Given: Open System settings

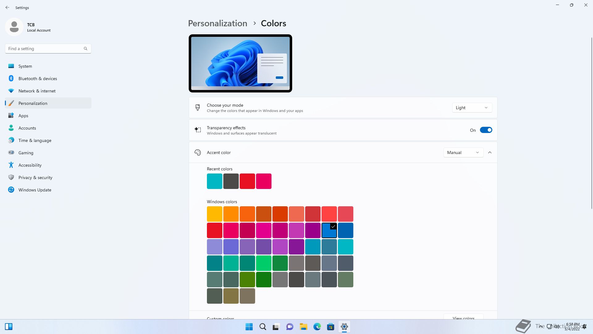Looking at the screenshot, I should pyautogui.click(x=48, y=66).
